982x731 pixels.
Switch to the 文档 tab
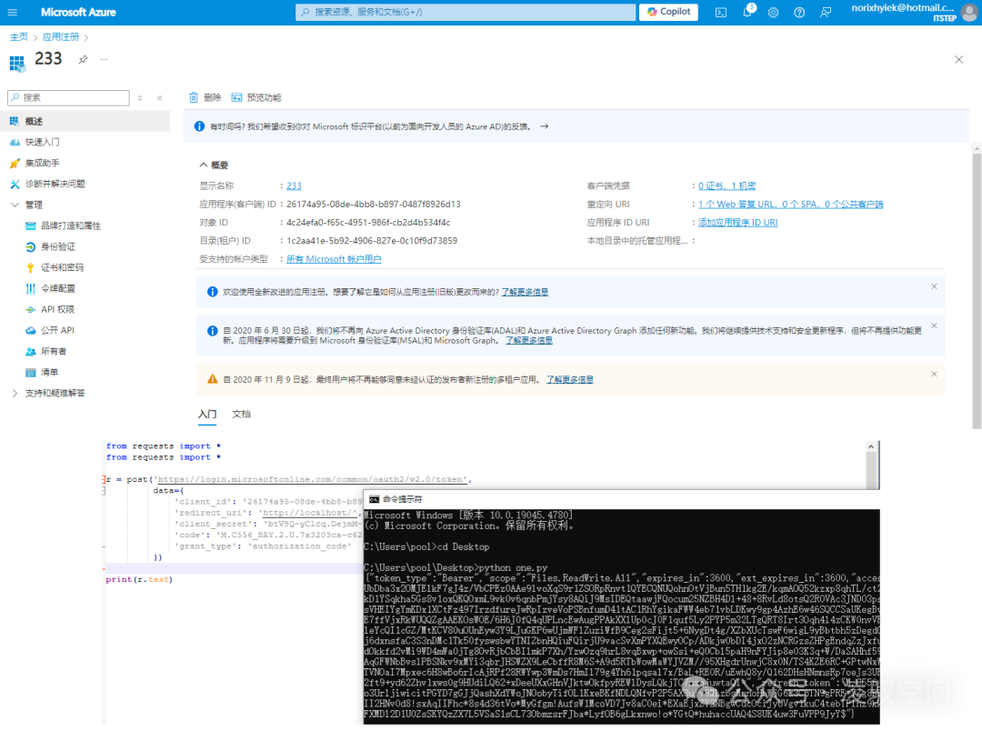coord(241,414)
